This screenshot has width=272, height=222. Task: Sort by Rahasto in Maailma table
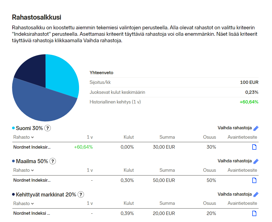24,170
